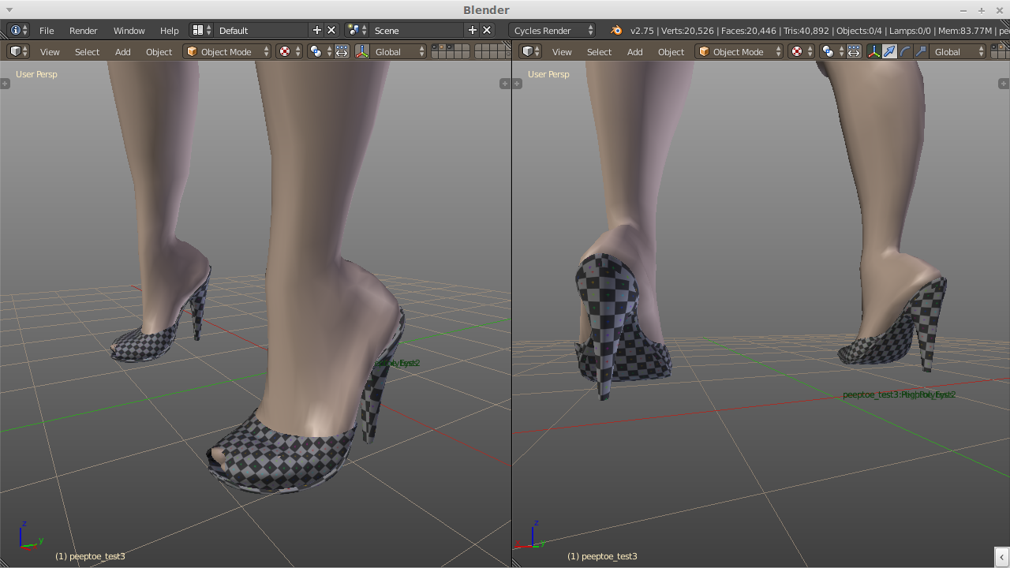
Task: Open Global orientation dropdown in right viewport
Action: click(958, 51)
